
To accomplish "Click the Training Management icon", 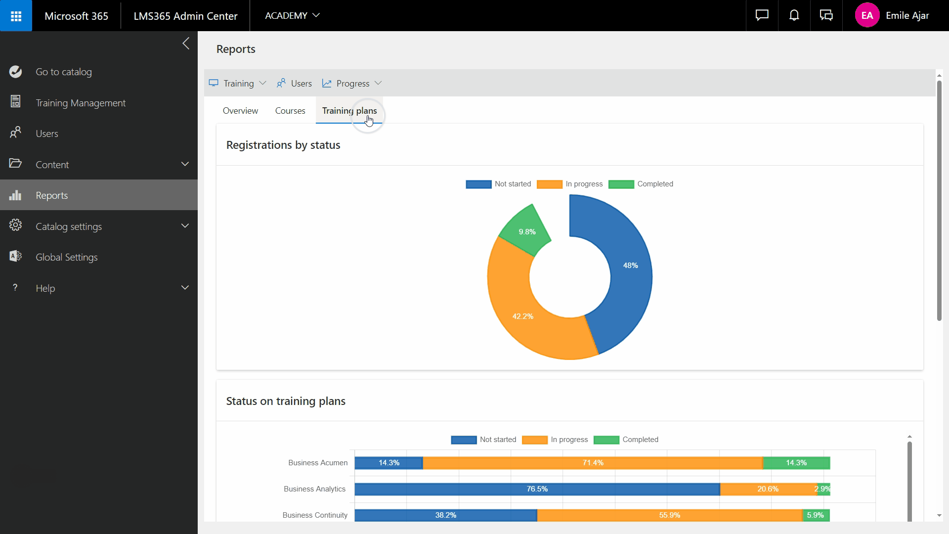I will (x=15, y=102).
